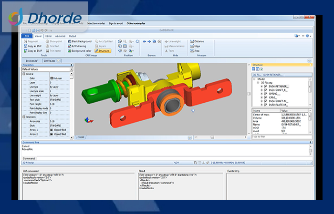Click the Edge measure tool
The height and width of the screenshot is (214, 334).
click(192, 46)
